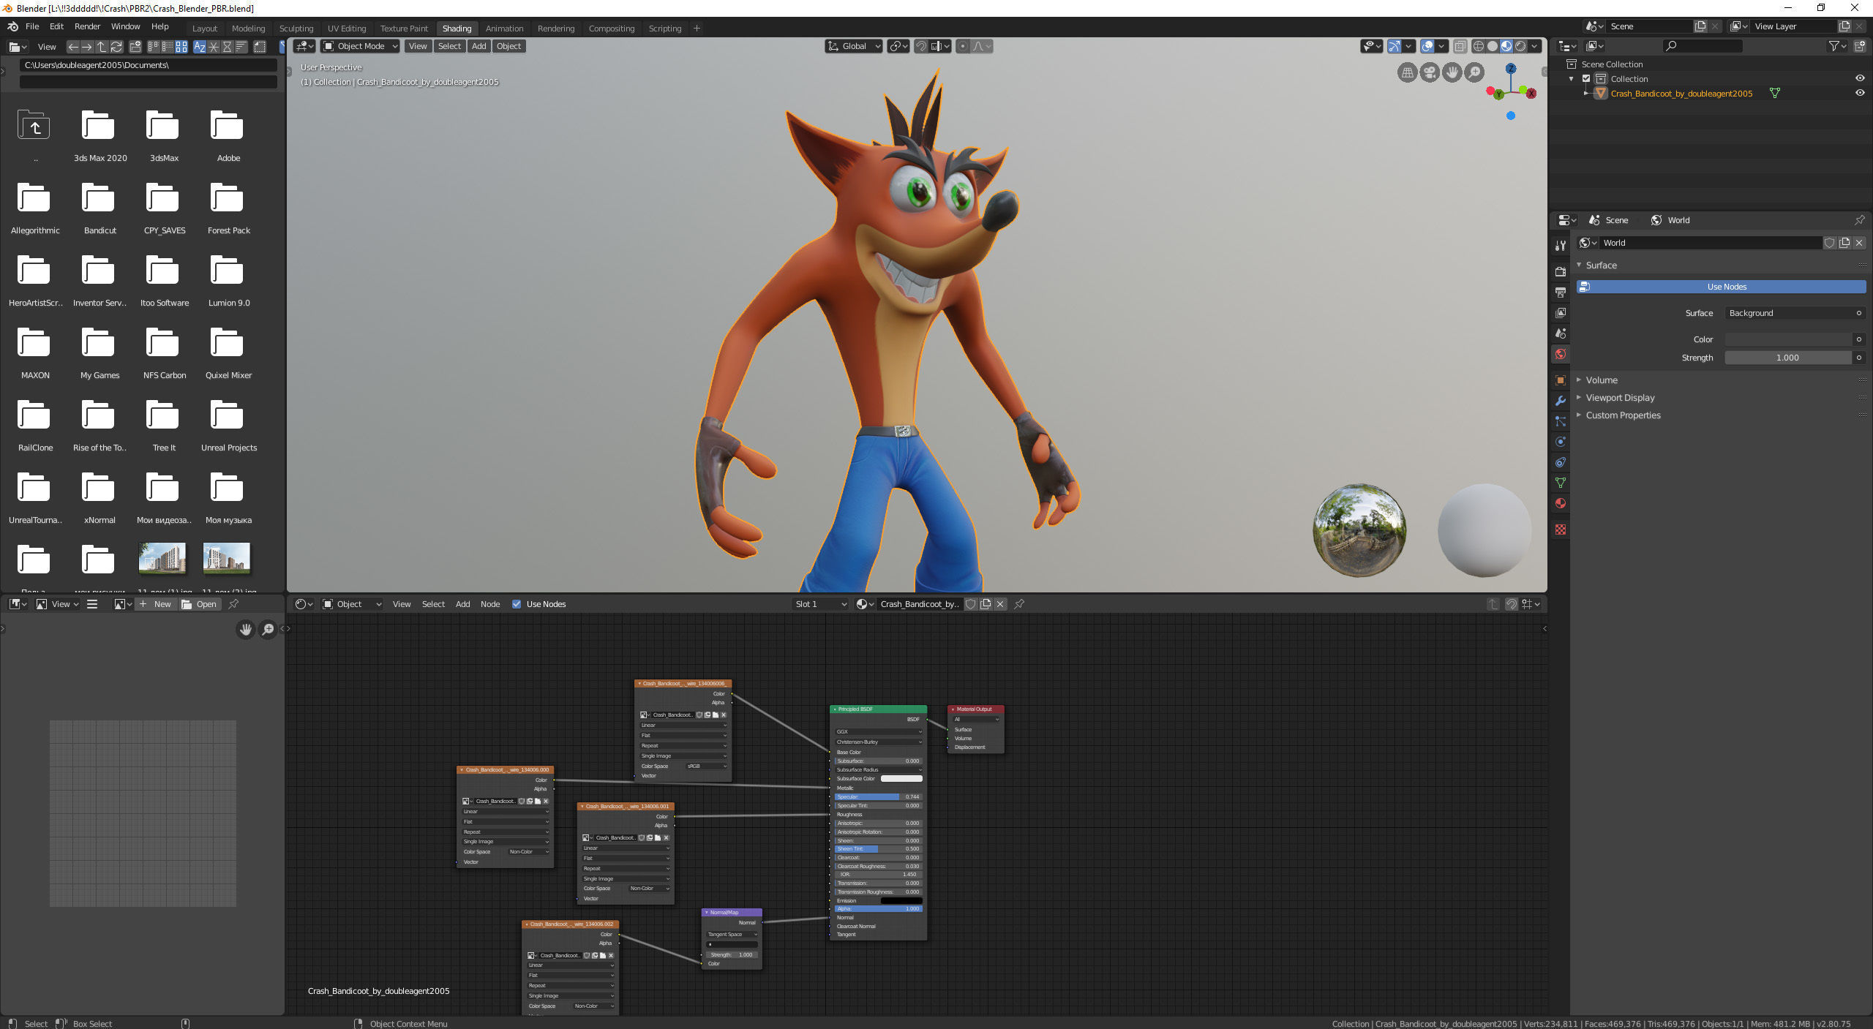This screenshot has width=1873, height=1029.
Task: Expand the Volume panel
Action: 1602,380
